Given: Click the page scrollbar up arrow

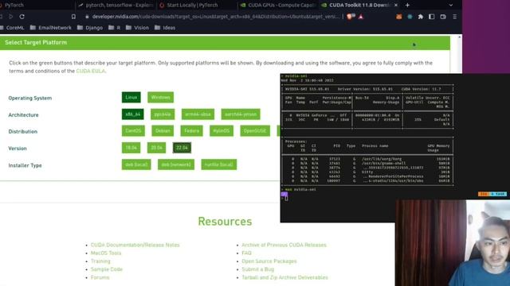Looking at the screenshot, I should pos(459,37).
